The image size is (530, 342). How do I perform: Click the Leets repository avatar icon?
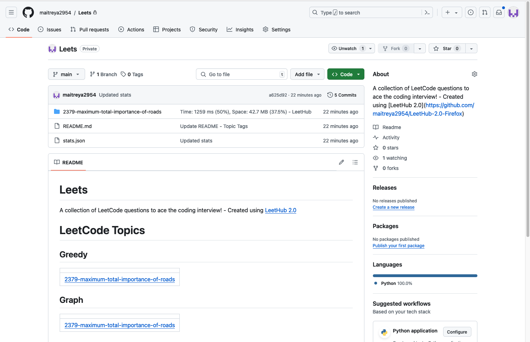point(52,49)
